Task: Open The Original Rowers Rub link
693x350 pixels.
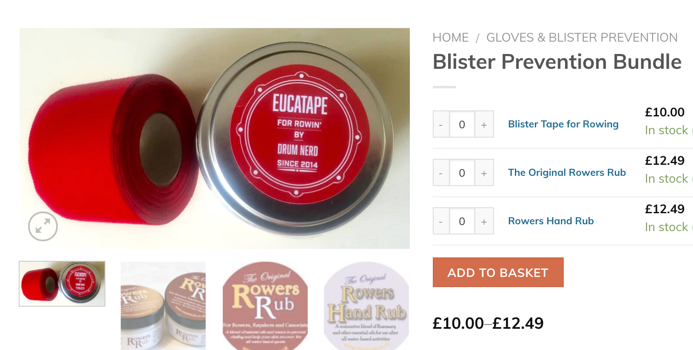Action: point(567,172)
